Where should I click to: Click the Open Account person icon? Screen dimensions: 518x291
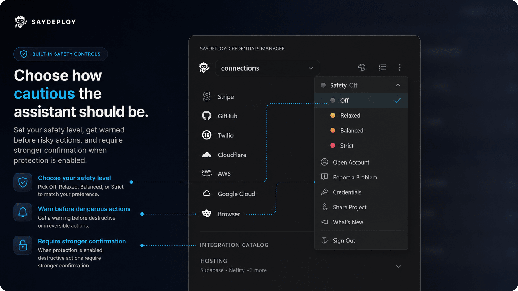pyautogui.click(x=324, y=162)
